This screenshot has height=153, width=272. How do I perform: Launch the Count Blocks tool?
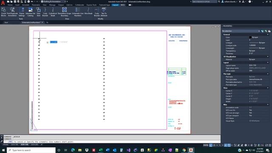(3, 12)
